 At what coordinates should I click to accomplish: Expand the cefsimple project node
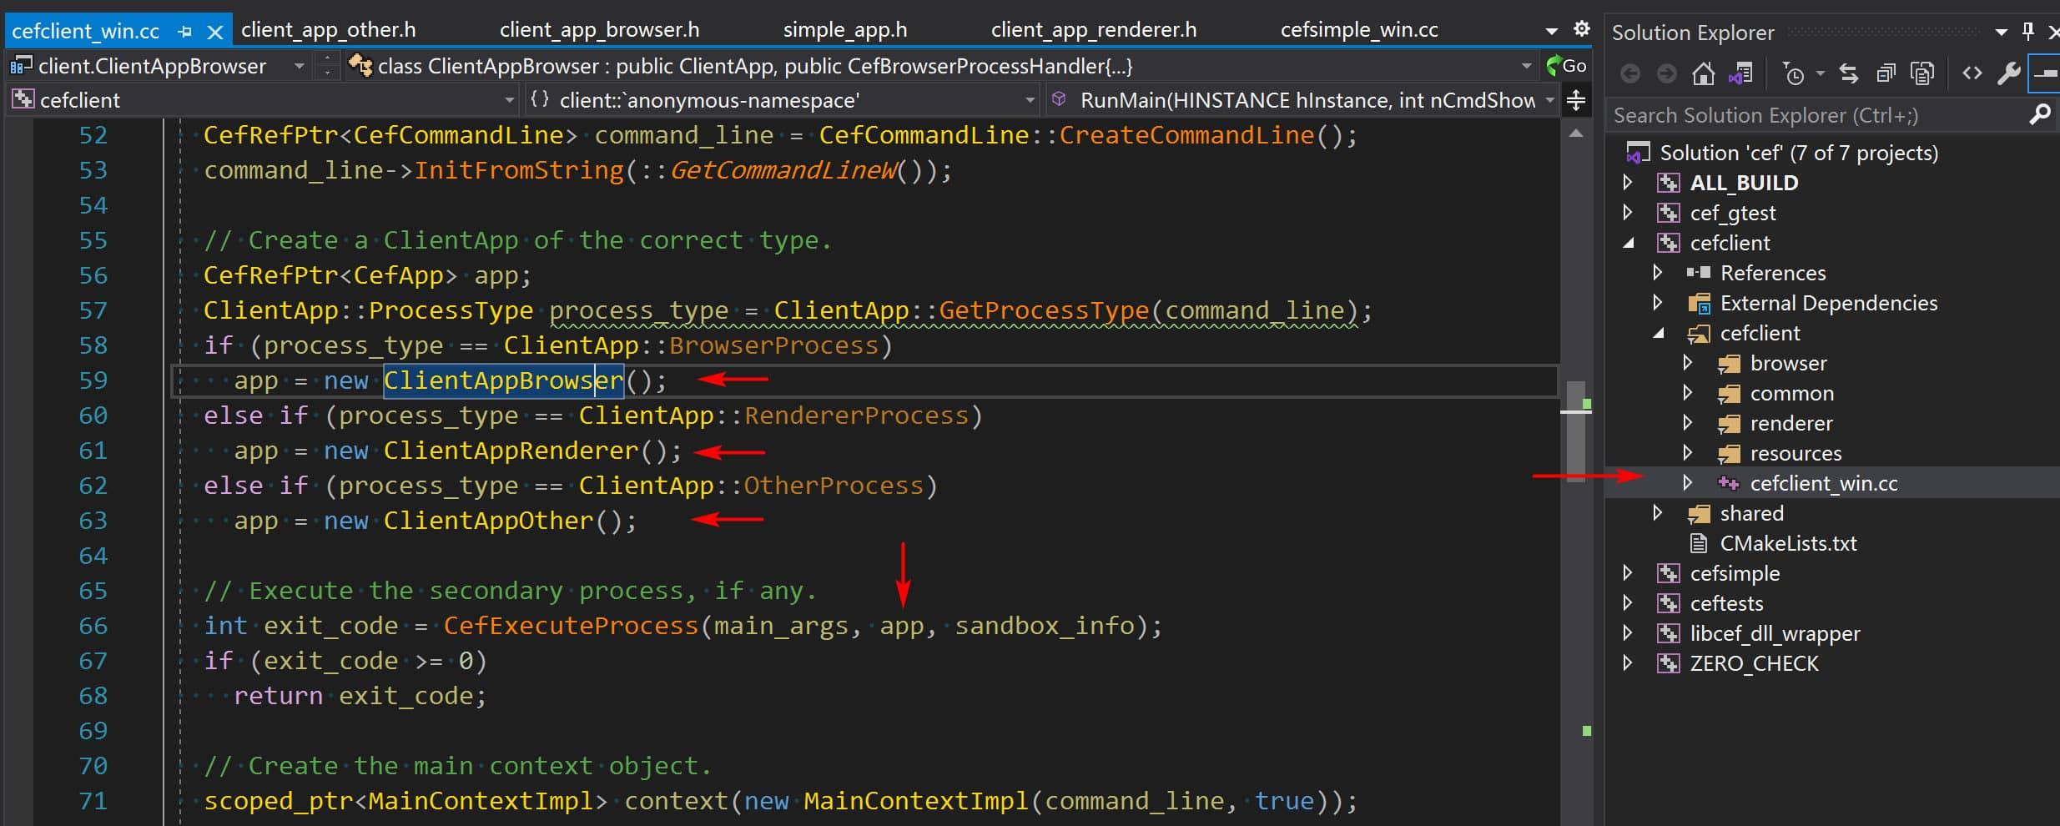point(1627,572)
